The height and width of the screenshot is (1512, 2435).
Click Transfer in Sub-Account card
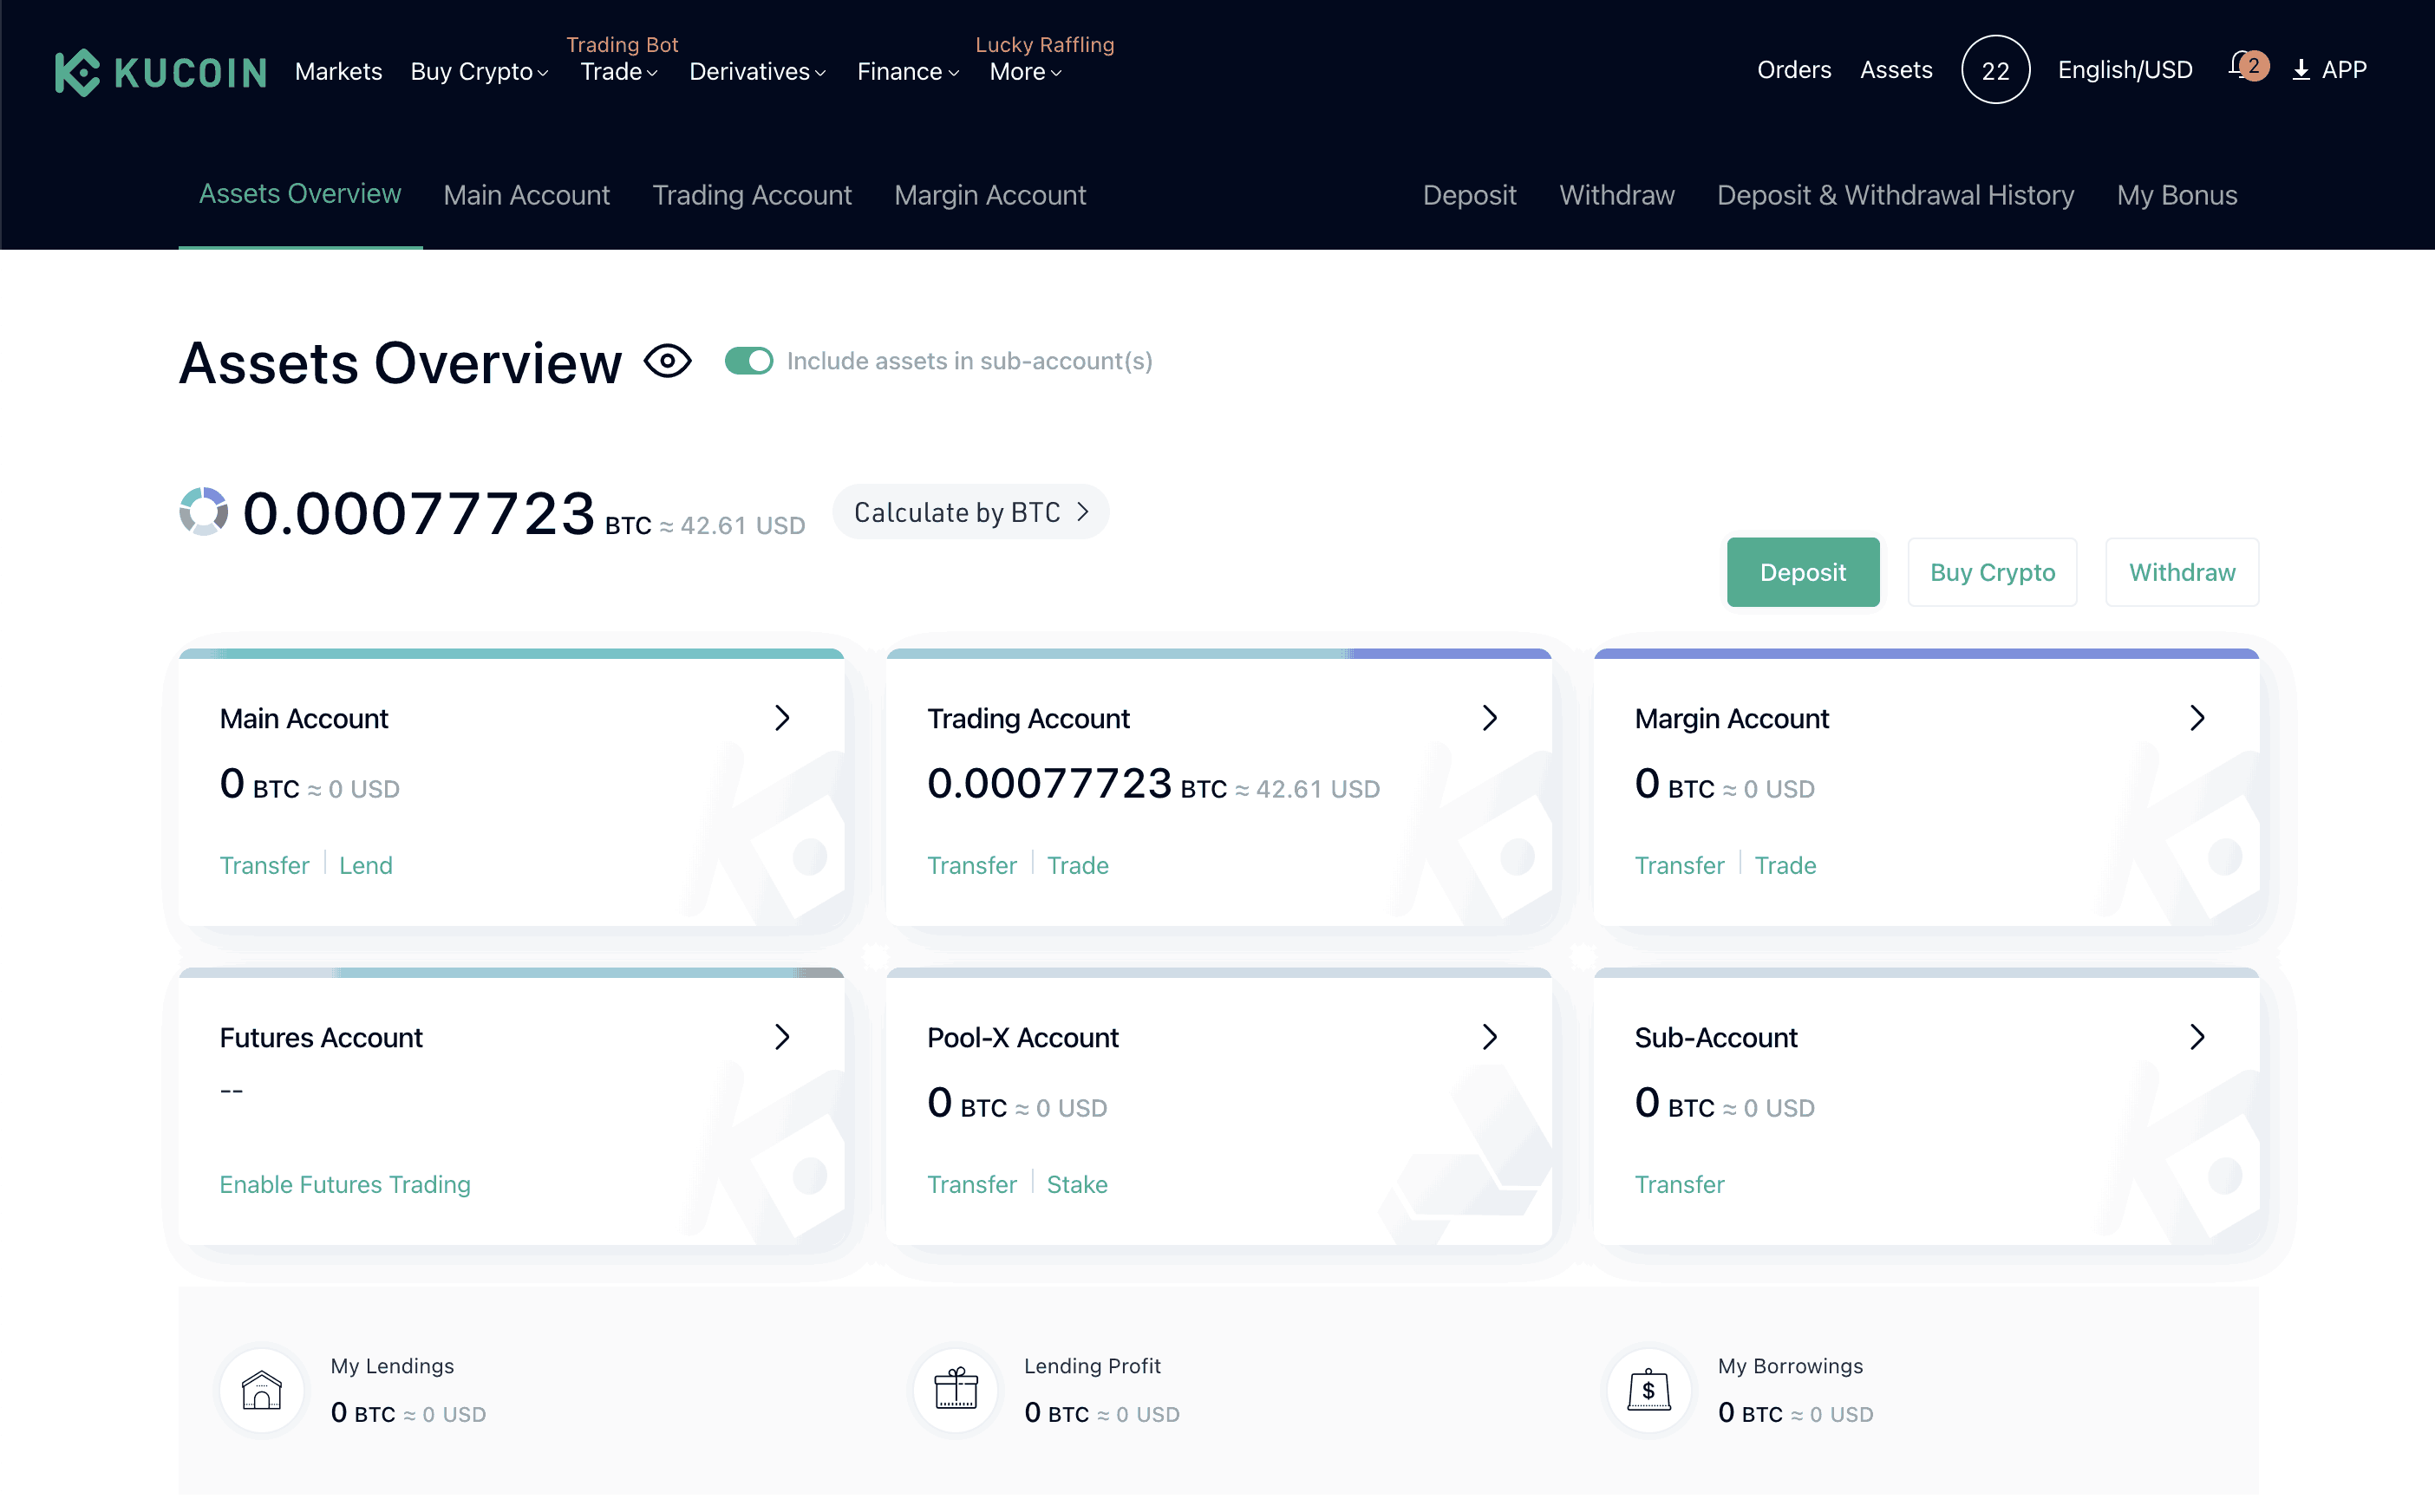point(1680,1184)
